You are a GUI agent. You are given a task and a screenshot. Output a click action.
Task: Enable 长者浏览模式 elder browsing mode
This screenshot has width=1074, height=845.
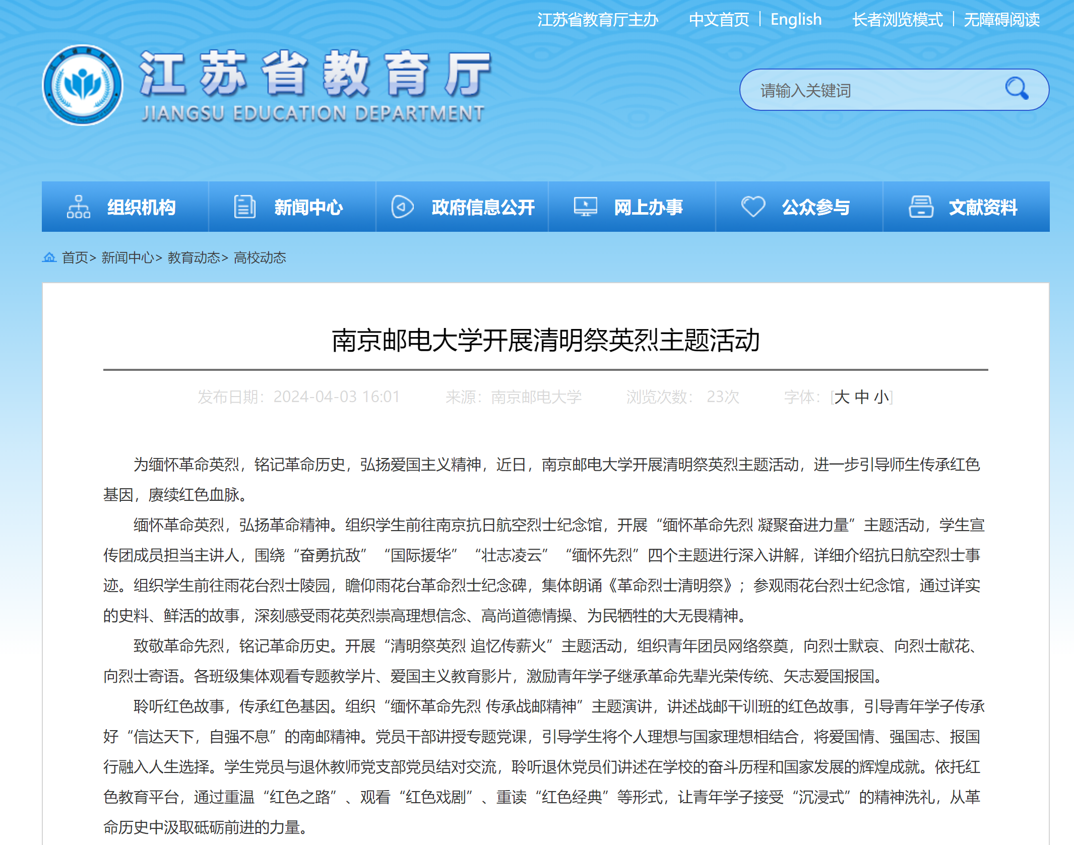pos(897,20)
